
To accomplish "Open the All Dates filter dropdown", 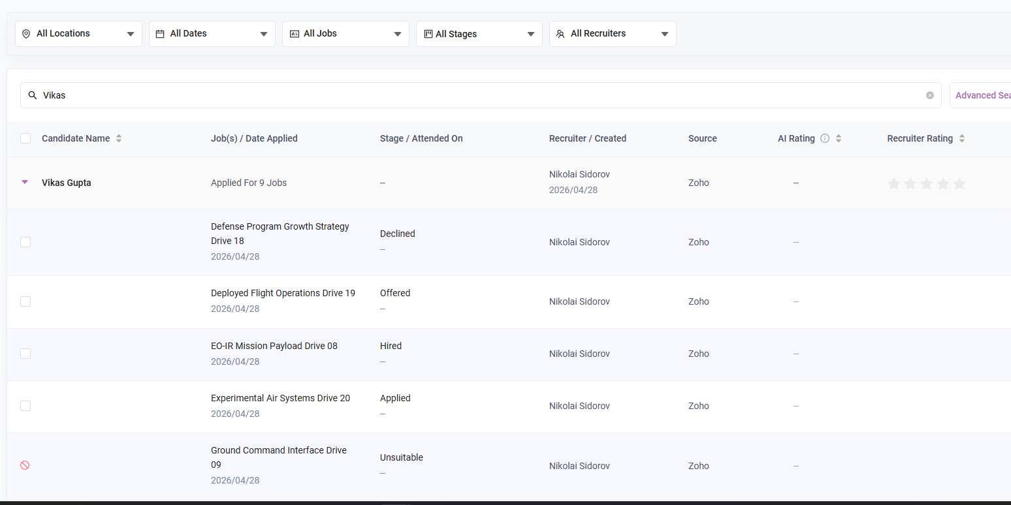I will point(212,34).
